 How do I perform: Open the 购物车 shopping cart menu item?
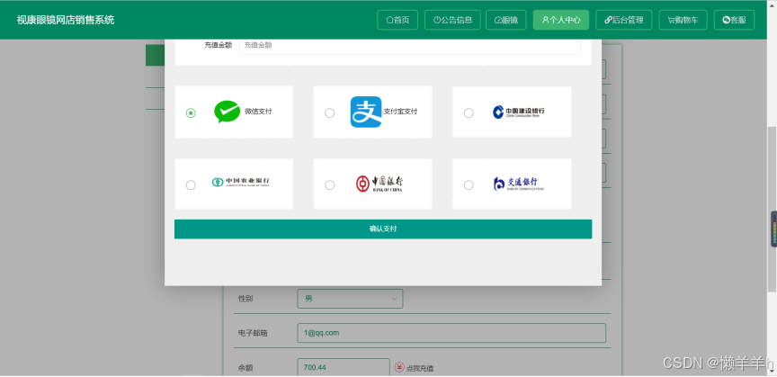(683, 20)
